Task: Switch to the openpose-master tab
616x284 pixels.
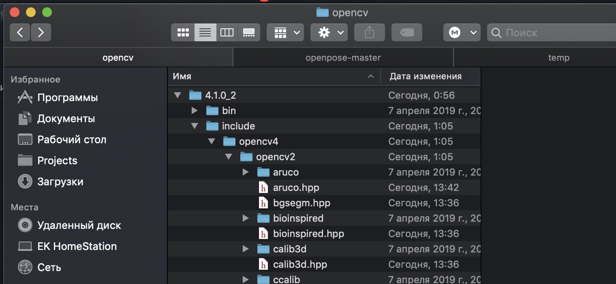Action: [x=343, y=58]
